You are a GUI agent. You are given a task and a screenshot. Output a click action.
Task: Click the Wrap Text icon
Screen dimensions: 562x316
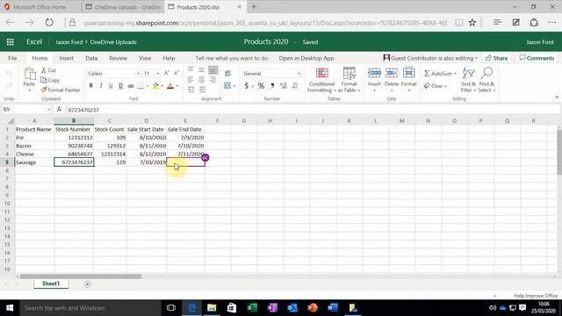coord(227,74)
